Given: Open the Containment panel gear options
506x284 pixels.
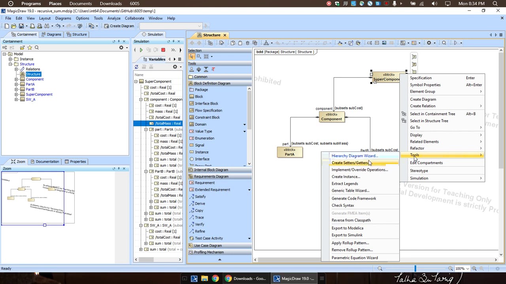Looking at the screenshot, I should [x=121, y=48].
